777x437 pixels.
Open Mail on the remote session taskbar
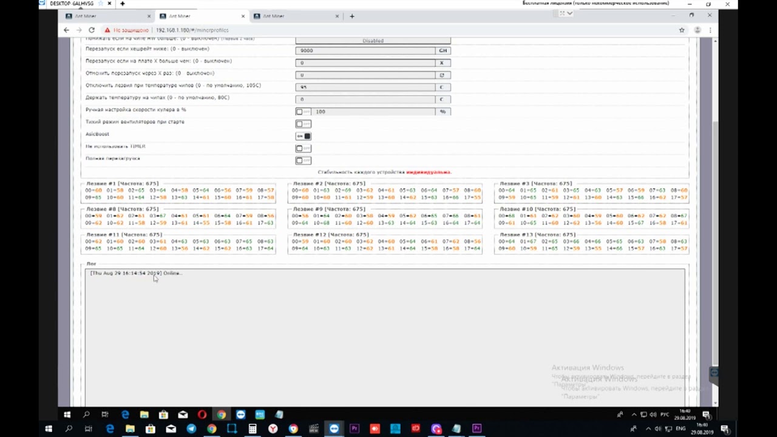pyautogui.click(x=183, y=415)
